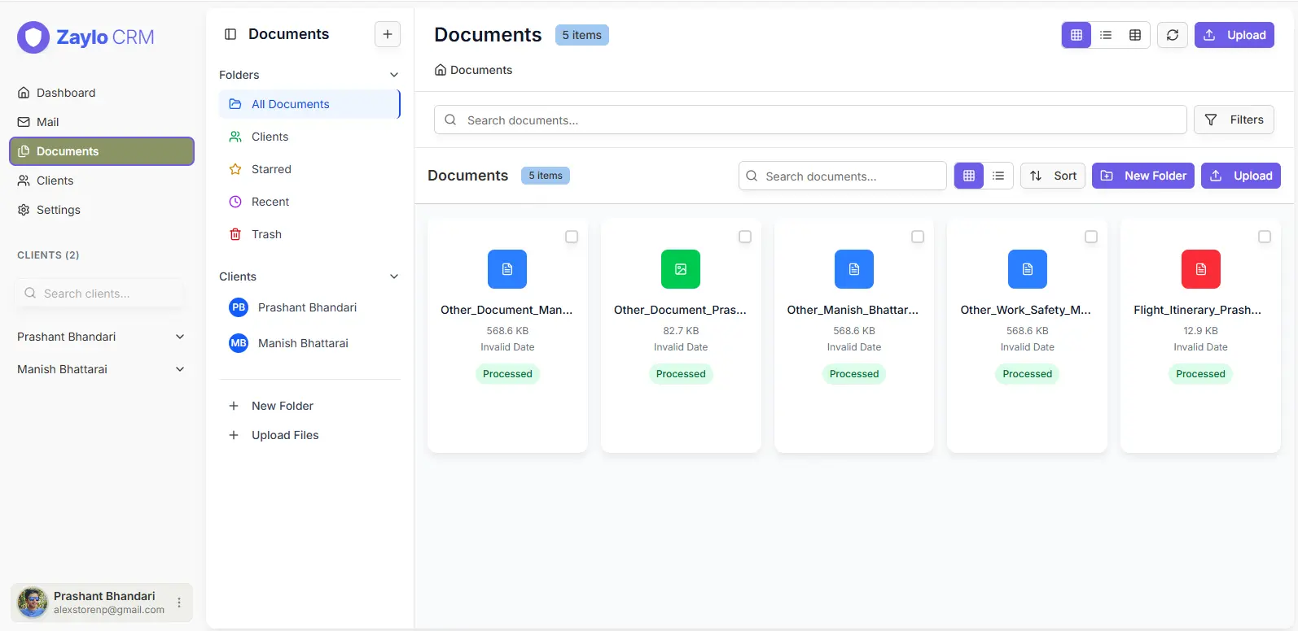Click the alexstorenp@gmail.com email text
The width and height of the screenshot is (1298, 631).
click(109, 610)
